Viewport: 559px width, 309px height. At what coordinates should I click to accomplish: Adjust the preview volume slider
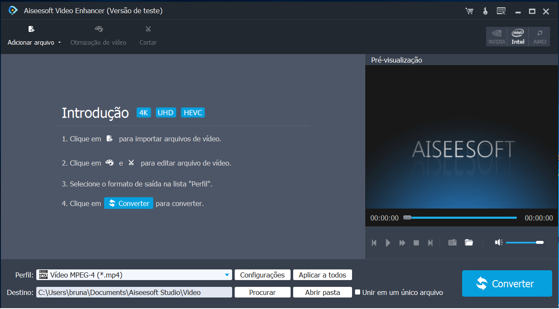click(x=524, y=243)
